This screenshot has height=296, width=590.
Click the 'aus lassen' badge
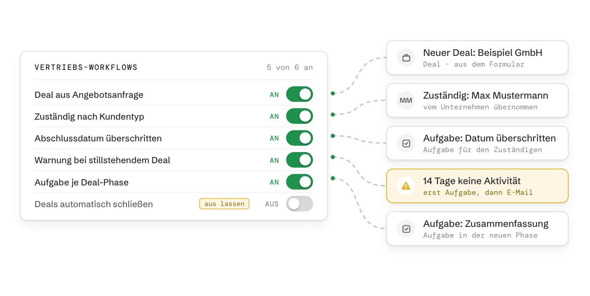click(224, 204)
